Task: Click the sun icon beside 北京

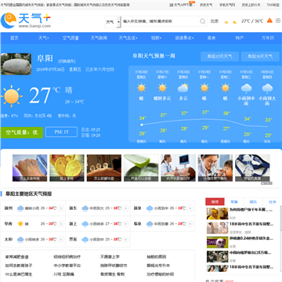Action: coord(226,22)
